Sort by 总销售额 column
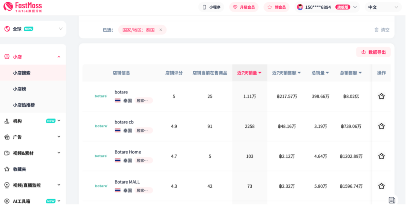Viewport: 407px width, 205px height. [351, 73]
